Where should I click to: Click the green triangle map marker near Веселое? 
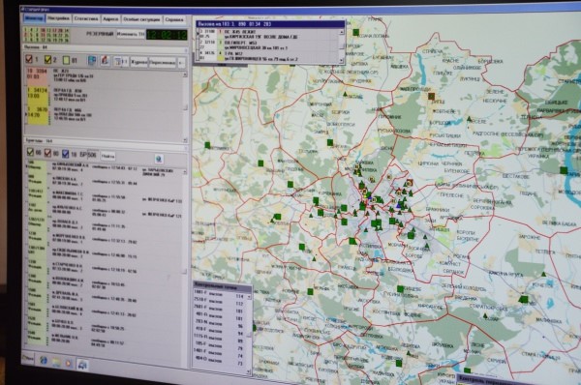click(x=469, y=119)
